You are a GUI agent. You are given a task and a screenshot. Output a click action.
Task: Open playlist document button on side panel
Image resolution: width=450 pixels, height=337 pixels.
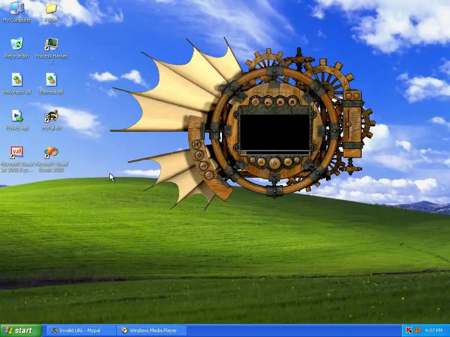pos(209,176)
